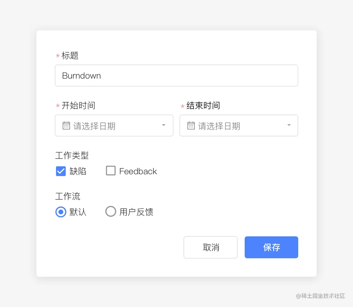This screenshot has height=307, width=353.
Task: Click the calendar icon in the 开始时间 field
Action: [x=66, y=125]
